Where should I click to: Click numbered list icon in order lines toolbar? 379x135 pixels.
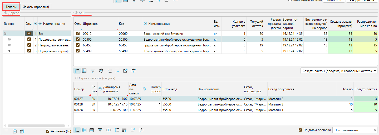click(117, 130)
